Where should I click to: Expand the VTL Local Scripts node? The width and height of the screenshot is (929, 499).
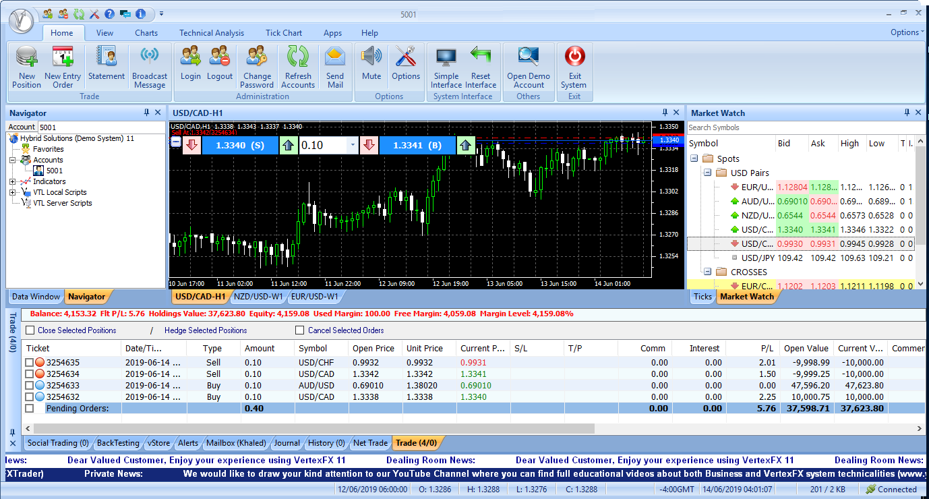pos(13,193)
